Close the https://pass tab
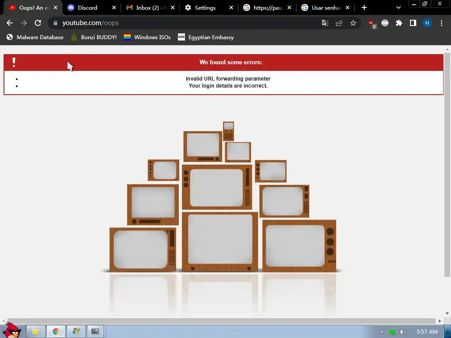 tap(289, 8)
